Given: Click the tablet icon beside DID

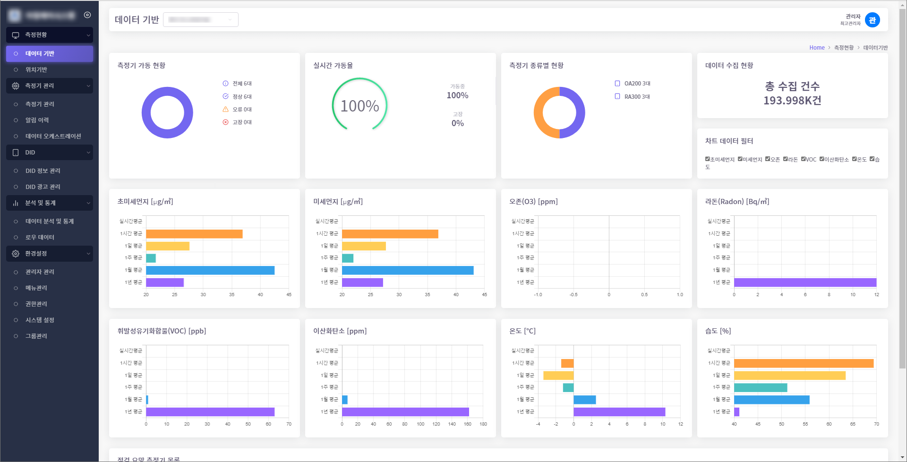Looking at the screenshot, I should (16, 153).
